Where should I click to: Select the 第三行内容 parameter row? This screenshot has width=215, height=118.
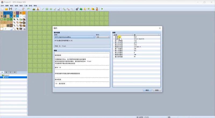pyautogui.click(x=137, y=45)
